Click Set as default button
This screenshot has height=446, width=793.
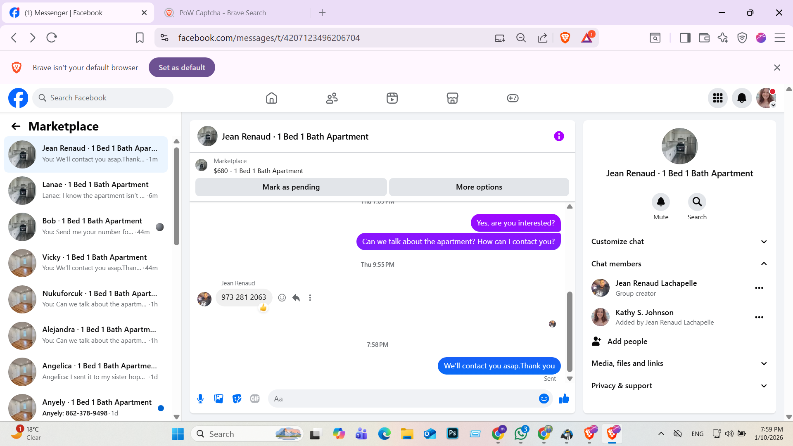pyautogui.click(x=182, y=68)
